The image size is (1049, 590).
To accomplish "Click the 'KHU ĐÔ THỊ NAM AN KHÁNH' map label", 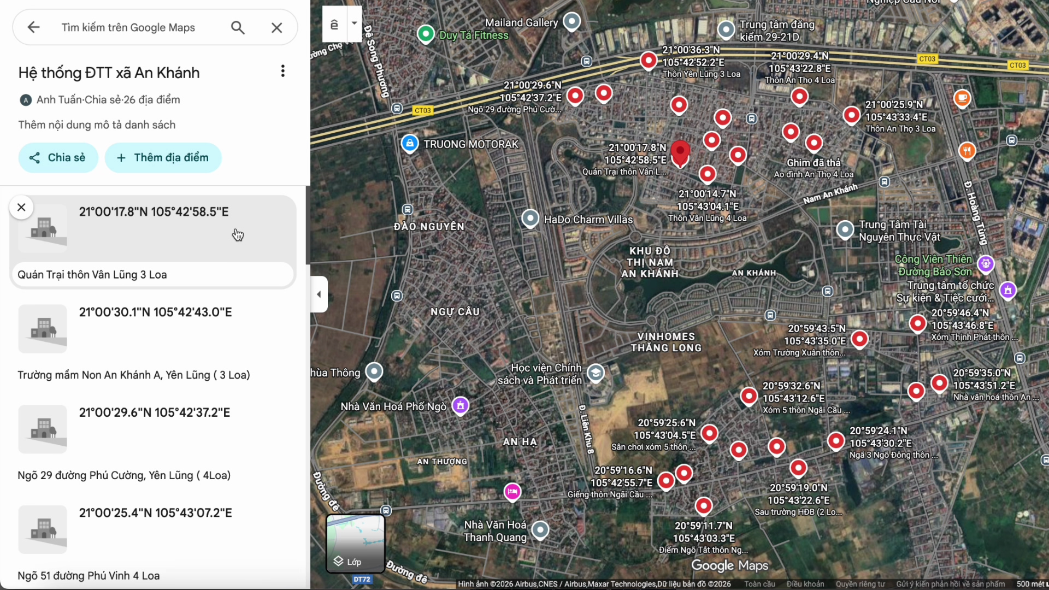I will pos(650,262).
